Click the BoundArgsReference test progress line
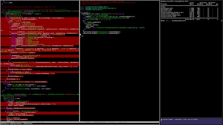Screen dimensions: 223x125 pos(173,21)
